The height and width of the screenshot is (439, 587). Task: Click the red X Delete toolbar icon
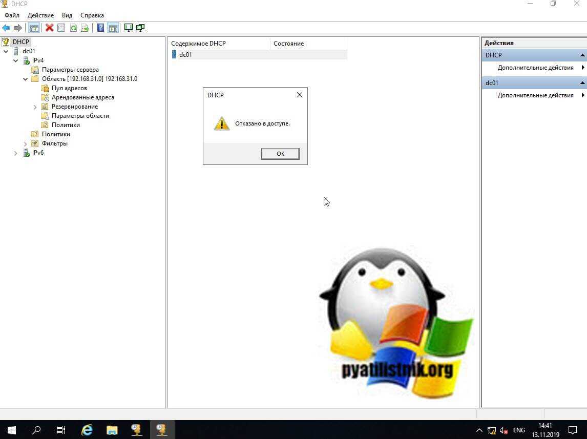point(49,28)
